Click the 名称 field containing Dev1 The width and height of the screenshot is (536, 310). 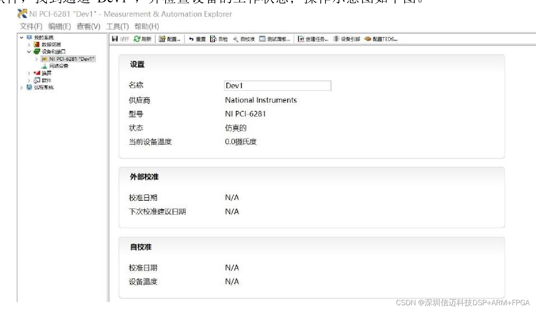(277, 86)
